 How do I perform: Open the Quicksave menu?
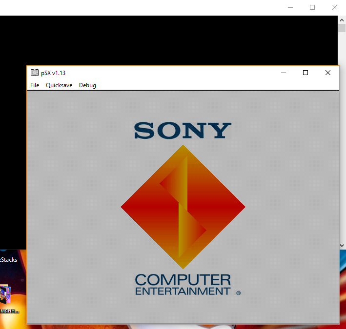[59, 85]
